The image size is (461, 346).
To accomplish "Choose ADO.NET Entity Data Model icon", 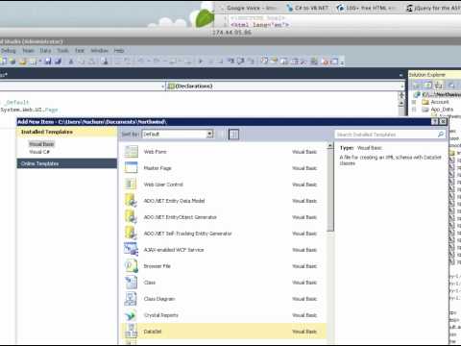I will point(131,201).
